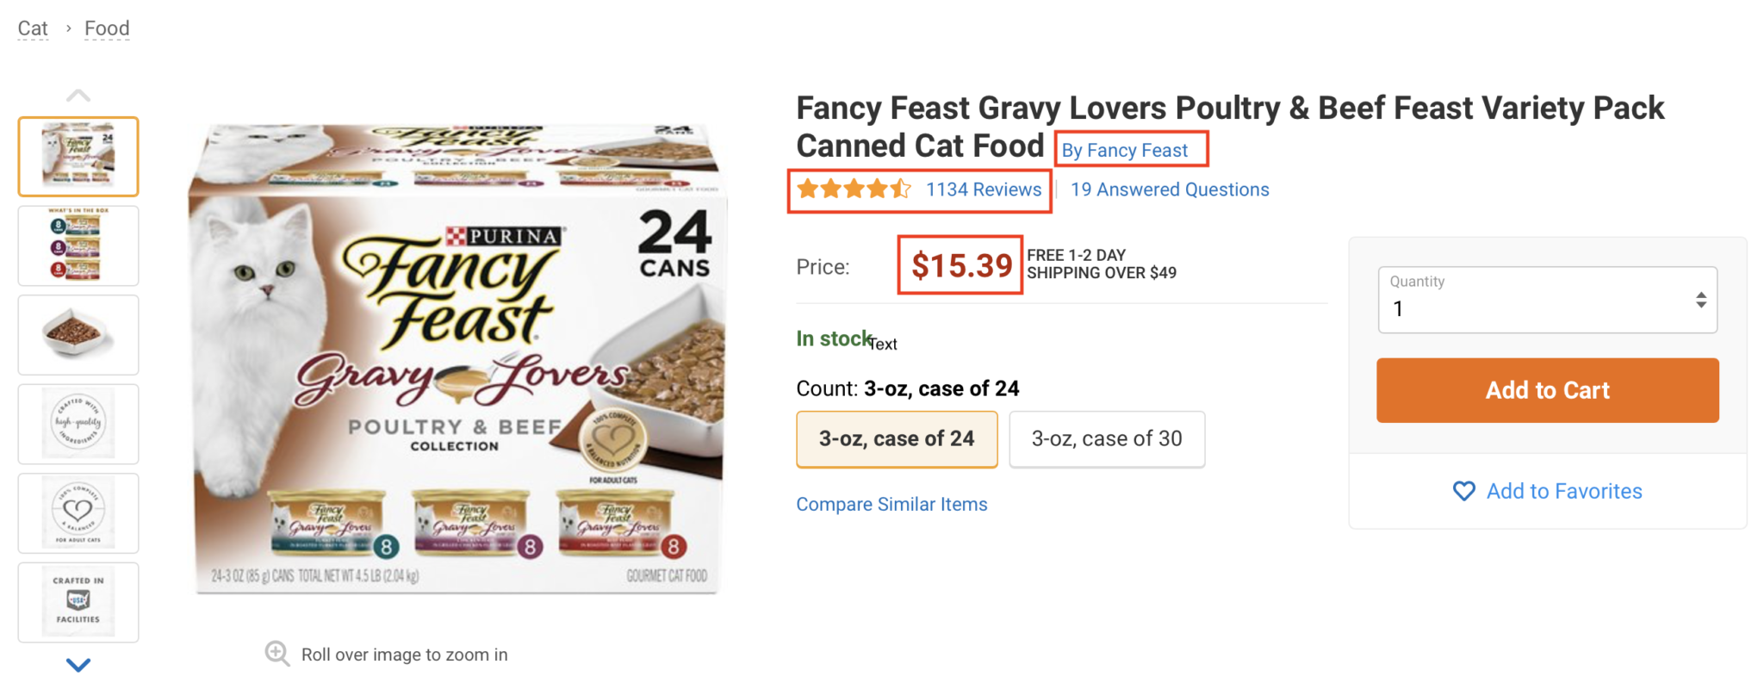Select the 3-oz, case of 30 option
The width and height of the screenshot is (1764, 689).
(x=1107, y=439)
